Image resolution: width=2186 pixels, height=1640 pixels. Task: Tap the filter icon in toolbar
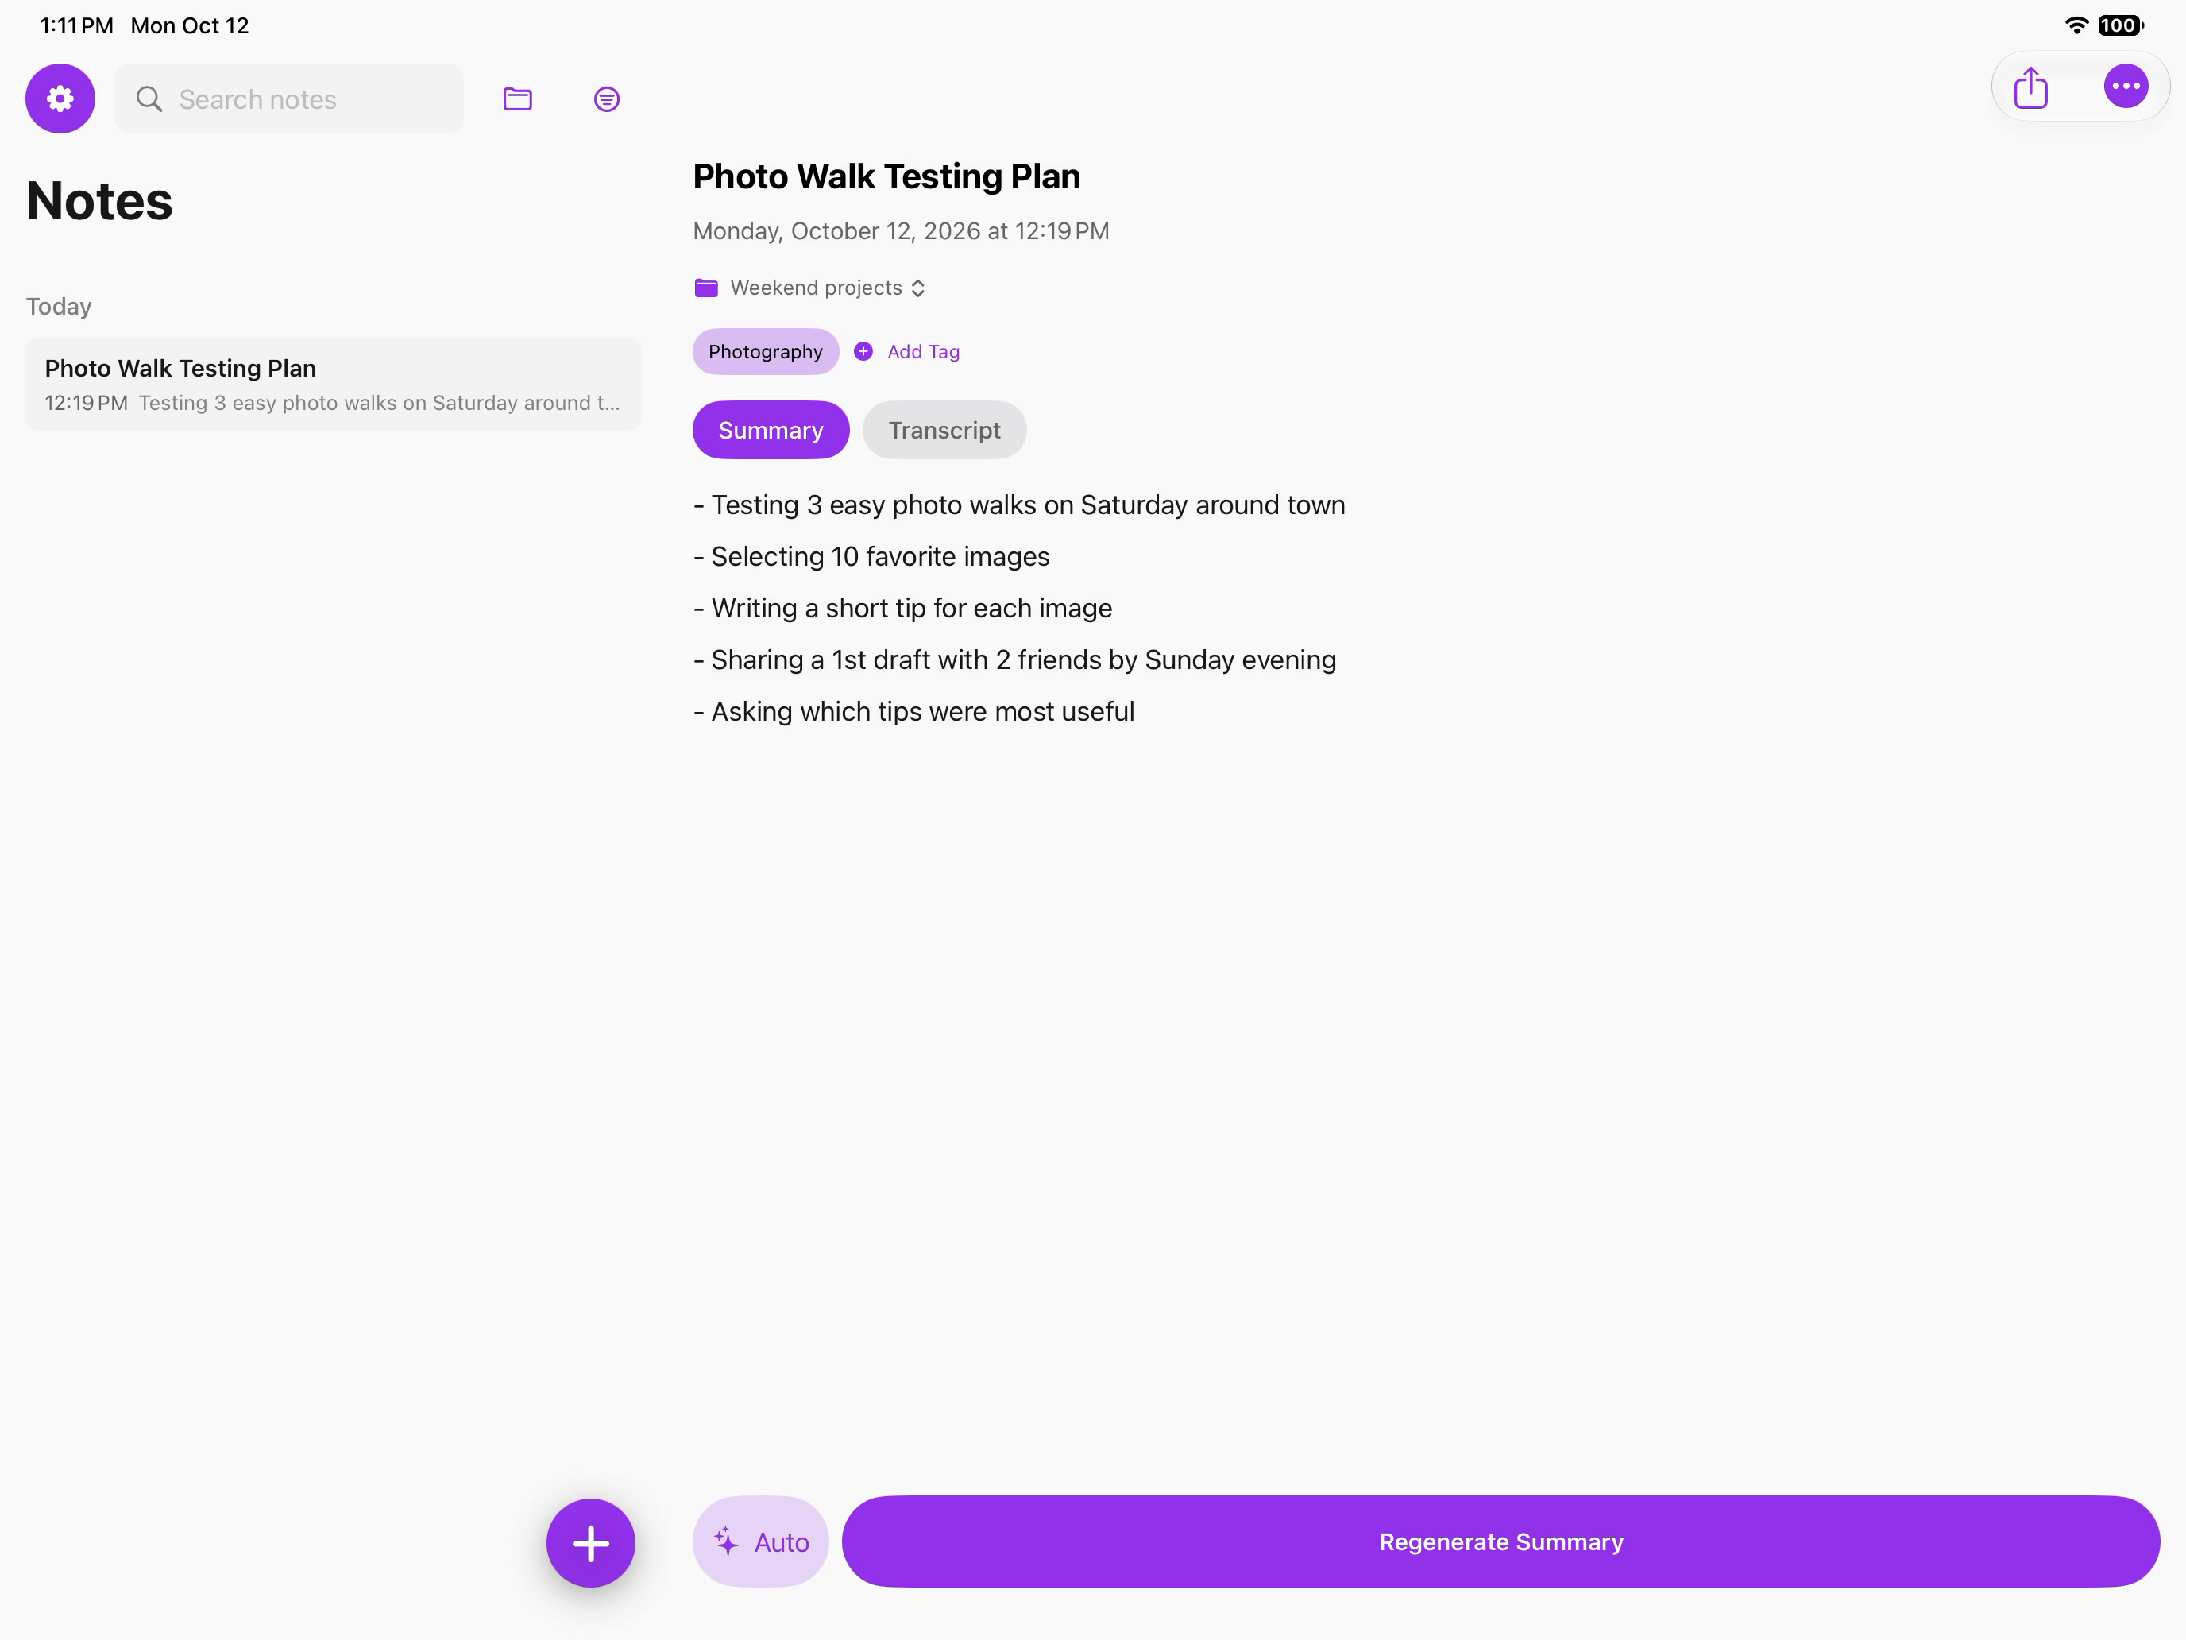pos(606,99)
